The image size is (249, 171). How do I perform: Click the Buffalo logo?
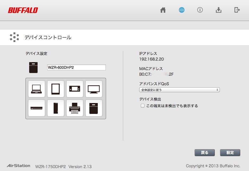click(x=23, y=10)
